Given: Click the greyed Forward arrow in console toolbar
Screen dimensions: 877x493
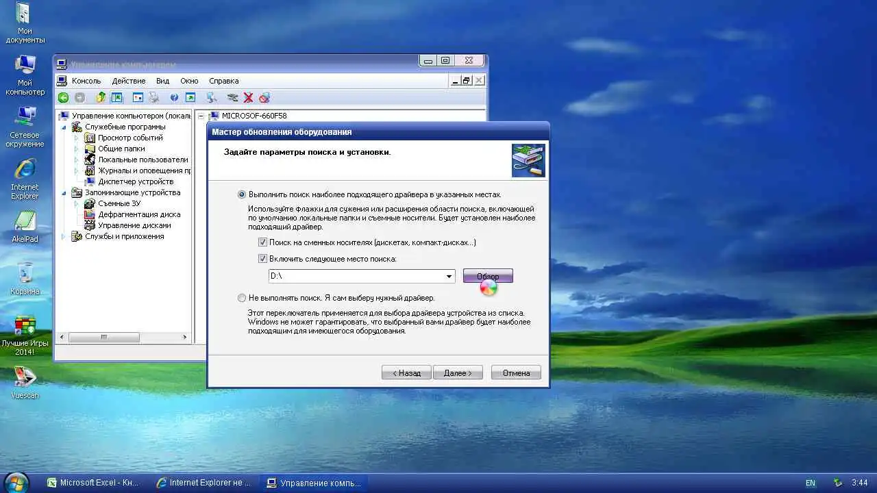Looking at the screenshot, I should (80, 98).
